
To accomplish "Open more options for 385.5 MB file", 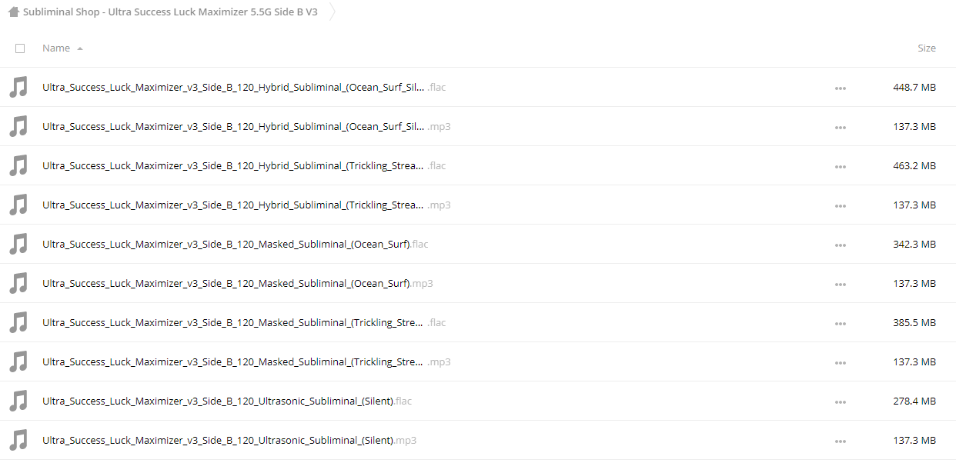I will [840, 323].
